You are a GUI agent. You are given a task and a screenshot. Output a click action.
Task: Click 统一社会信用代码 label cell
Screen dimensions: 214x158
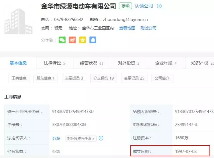[x=27, y=111]
